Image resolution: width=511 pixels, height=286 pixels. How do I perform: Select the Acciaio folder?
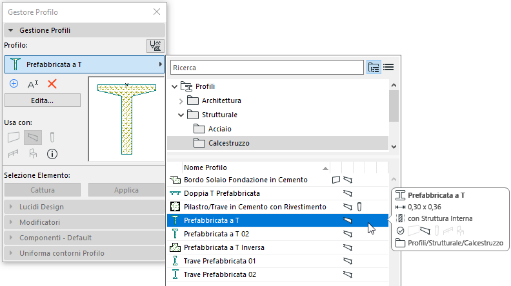[x=221, y=129]
